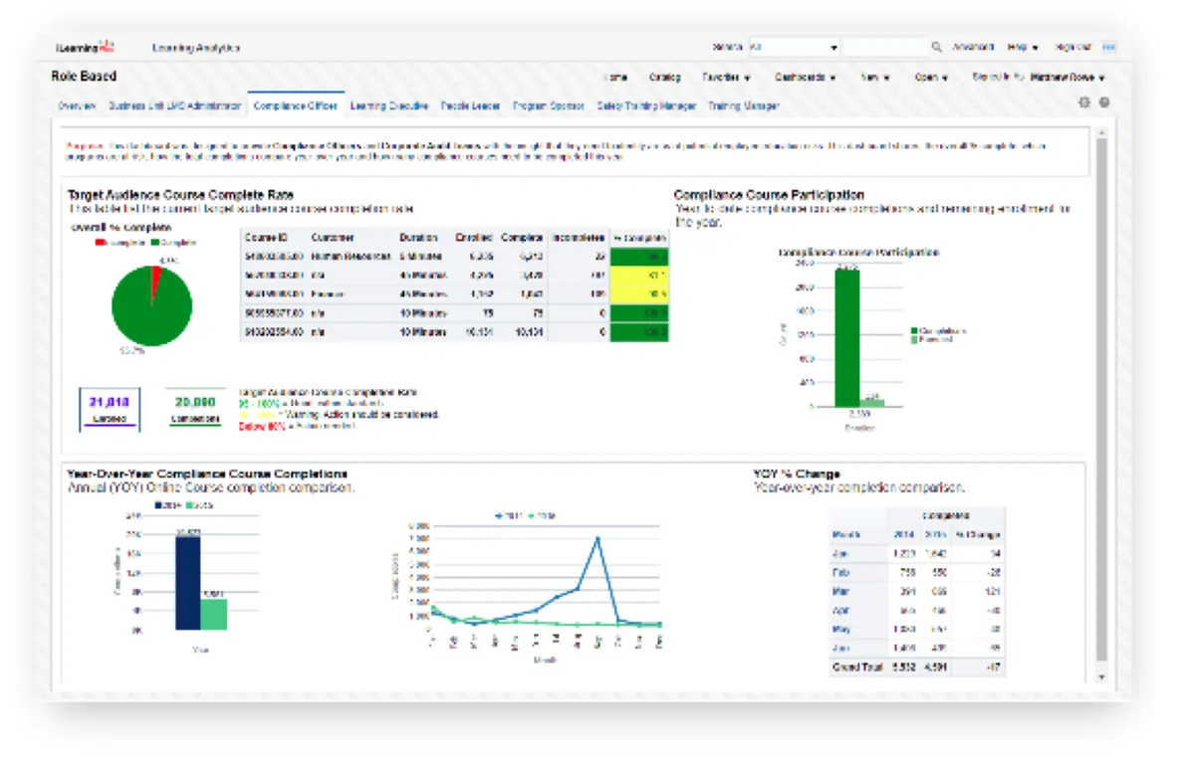
Task: Expand the Help menu
Action: tap(1023, 47)
